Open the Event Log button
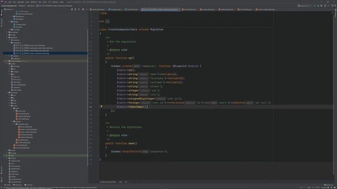This screenshot has width=337, height=189. pyautogui.click(x=329, y=185)
